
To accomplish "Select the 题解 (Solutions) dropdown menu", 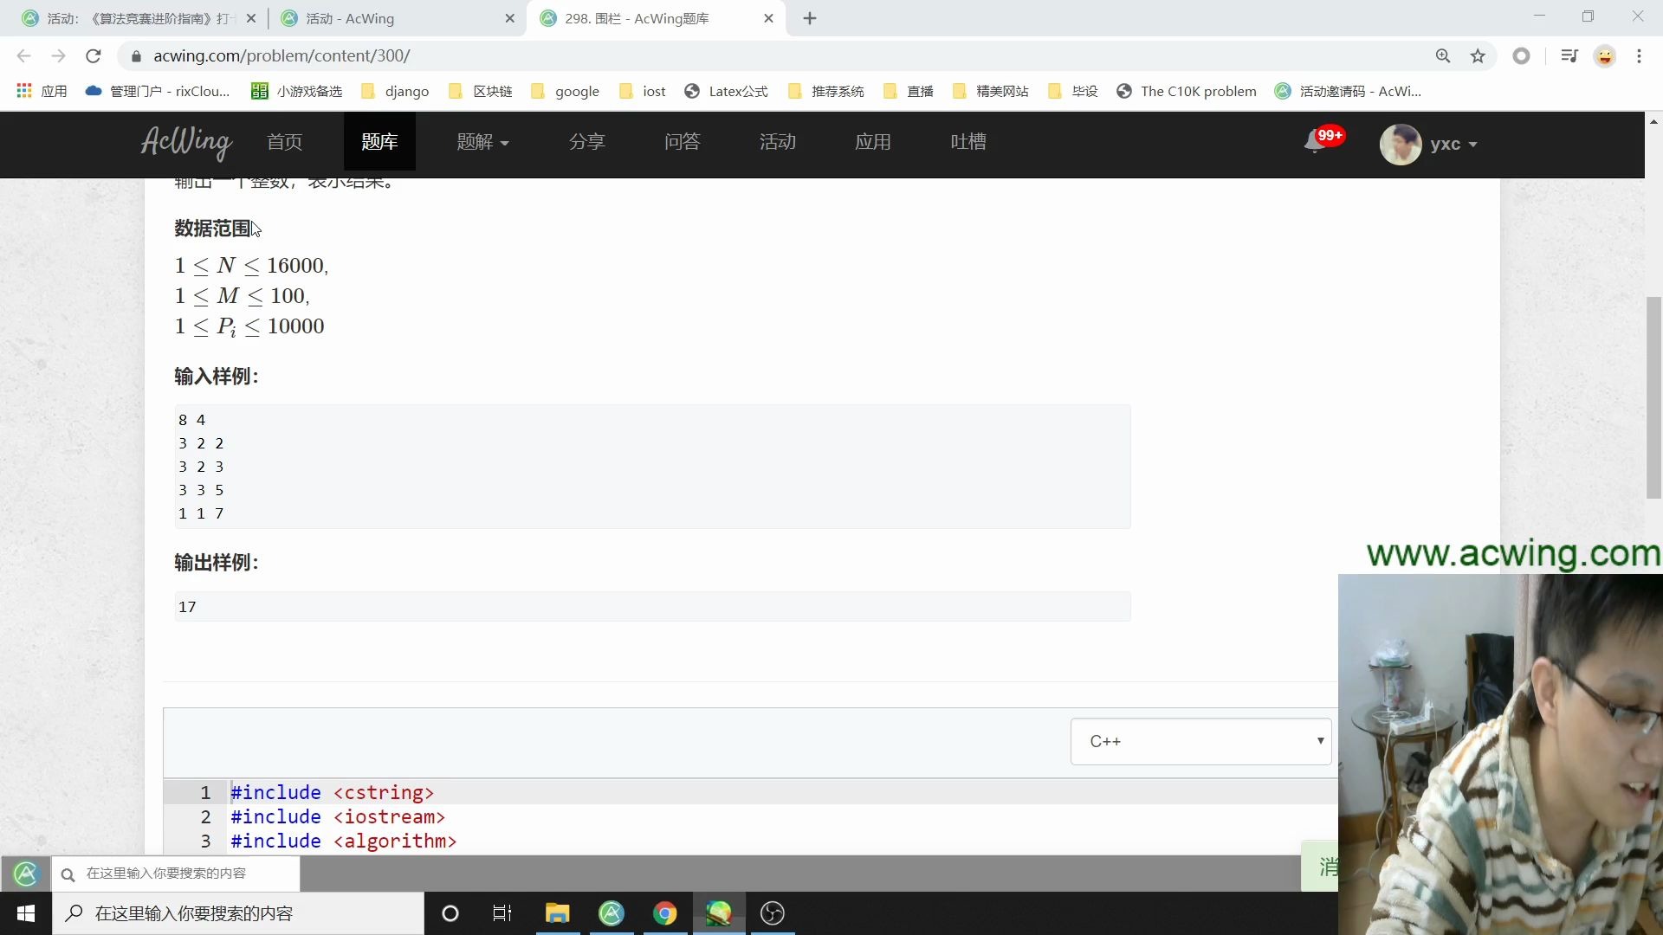I will point(481,142).
